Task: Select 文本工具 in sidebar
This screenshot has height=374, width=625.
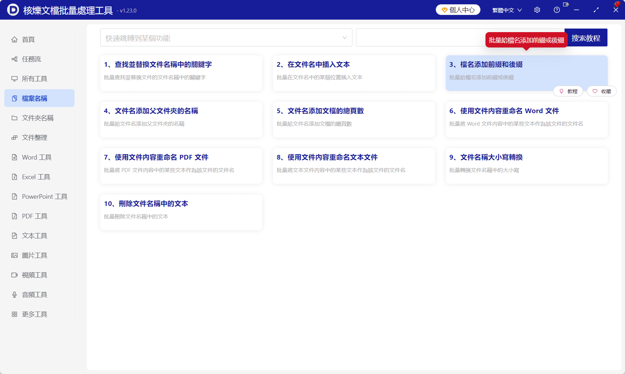Action: click(x=39, y=236)
